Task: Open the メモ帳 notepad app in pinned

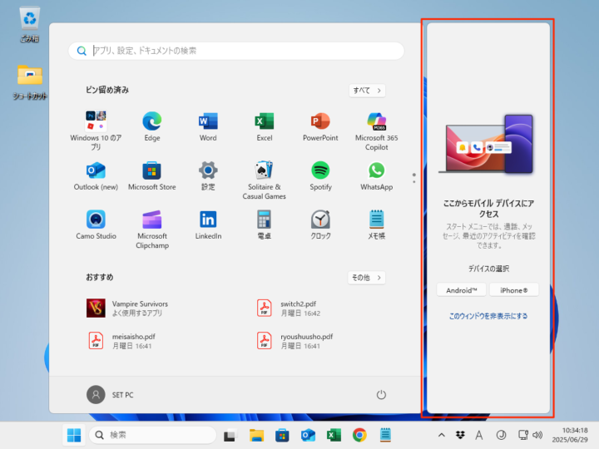Action: [377, 224]
